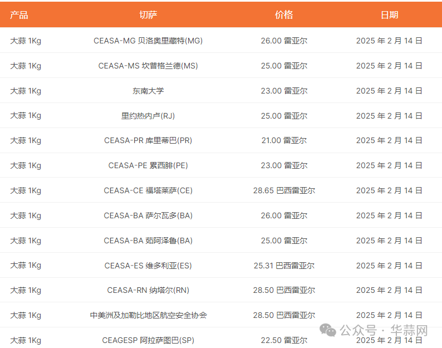
Task: Click the 23.00 雷亚尔 price in the 东南大学 row
Action: 284,91
